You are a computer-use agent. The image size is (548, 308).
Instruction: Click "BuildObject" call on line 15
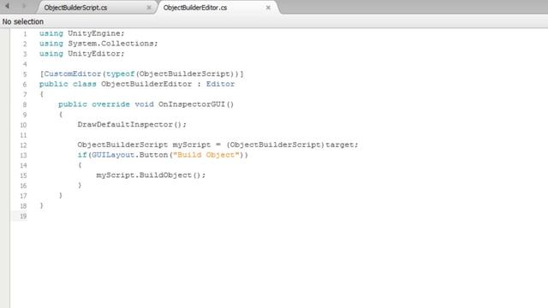(165, 175)
